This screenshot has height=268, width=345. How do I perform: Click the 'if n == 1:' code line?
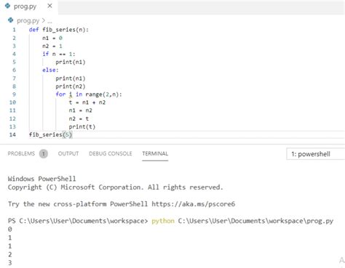coord(59,54)
